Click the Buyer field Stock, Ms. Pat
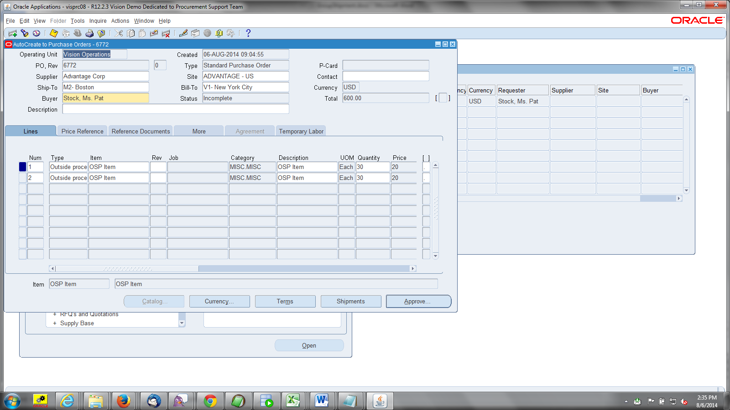Viewport: 730px width, 410px height. tap(105, 98)
